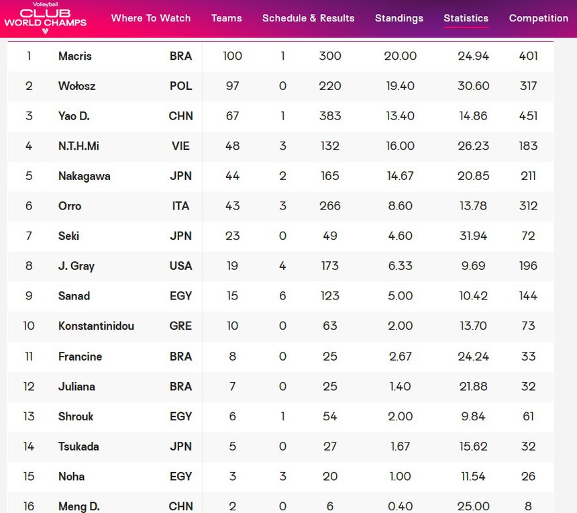577x513 pixels.
Task: Click the Volleyball Club World Champs logo
Action: pyautogui.click(x=45, y=18)
